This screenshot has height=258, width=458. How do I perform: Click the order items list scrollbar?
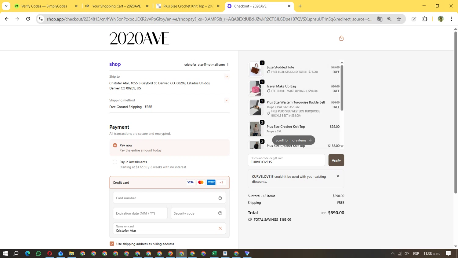[x=342, y=87]
